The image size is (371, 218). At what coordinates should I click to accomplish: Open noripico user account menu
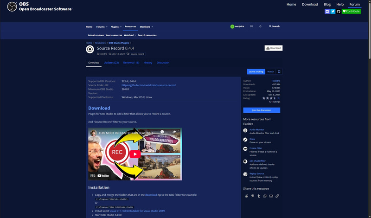point(237,26)
